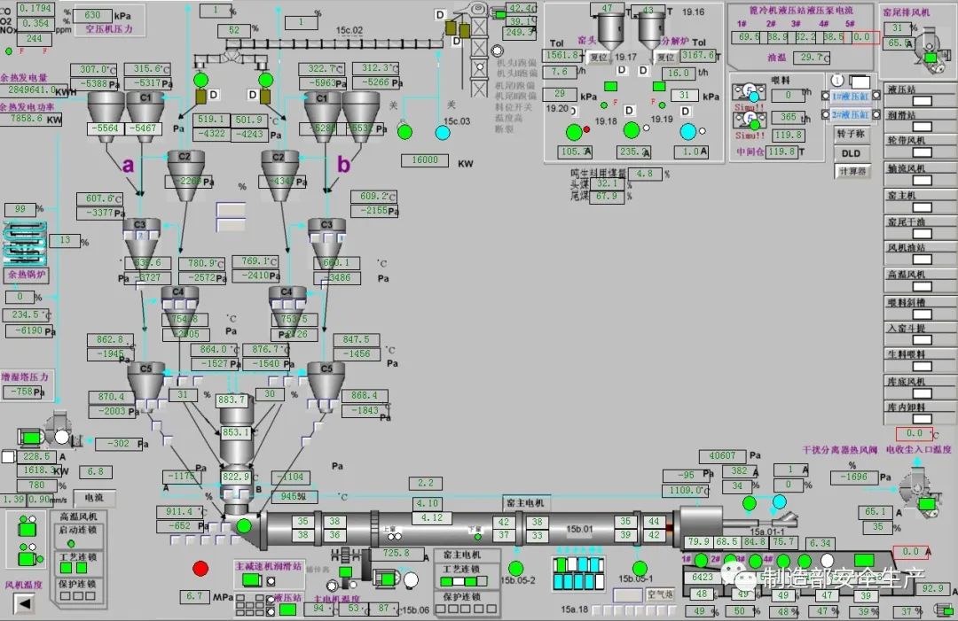Image resolution: width=958 pixels, height=621 pixels.
Task: Click the 主减速机润滑站 green pump indicator
Action: coord(252,580)
